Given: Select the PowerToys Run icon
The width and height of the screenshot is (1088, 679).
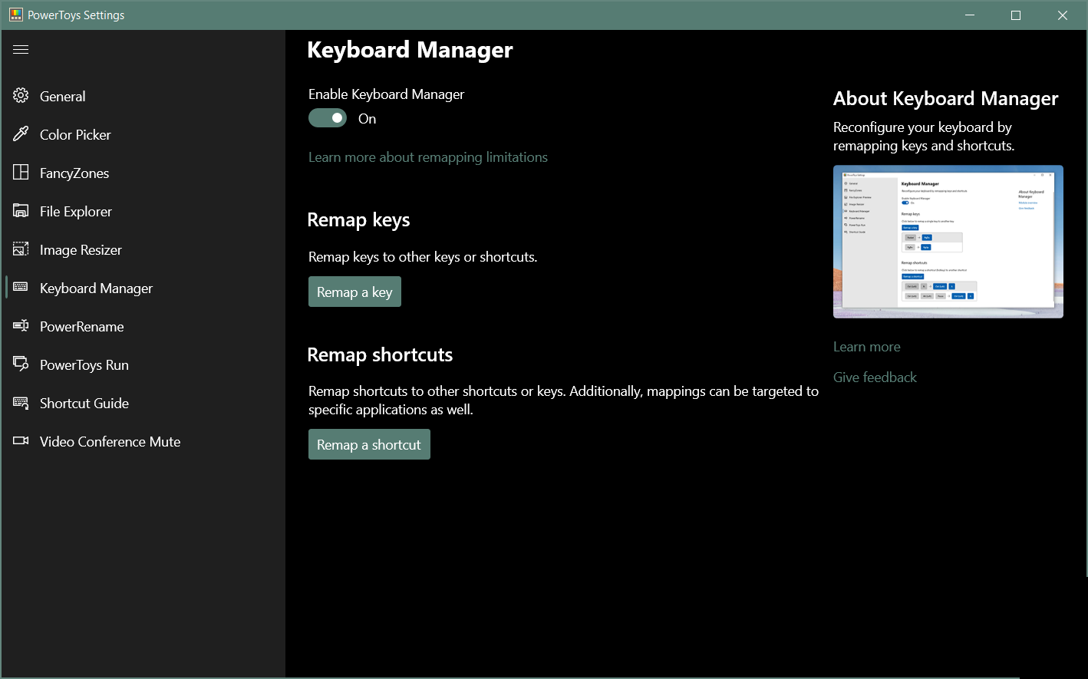Looking at the screenshot, I should [21, 364].
